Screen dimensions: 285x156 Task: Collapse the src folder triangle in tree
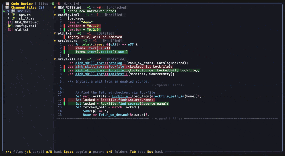(x=8, y=11)
